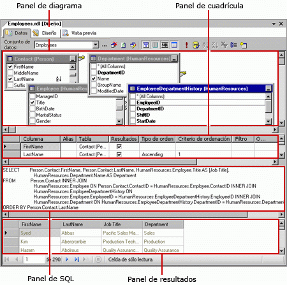The height and width of the screenshot is (285, 287).
Task: Uncheck Name in the Department table
Action: (94, 78)
